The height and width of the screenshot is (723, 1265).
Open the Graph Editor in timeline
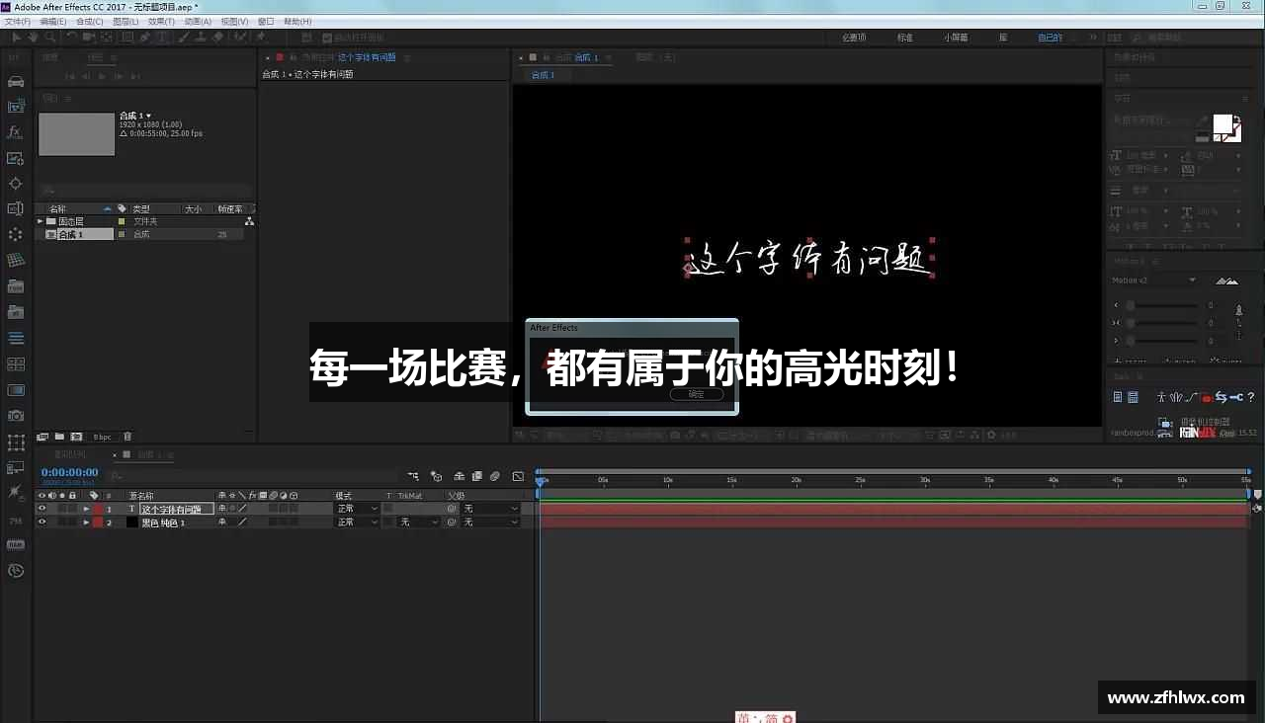[x=518, y=476]
